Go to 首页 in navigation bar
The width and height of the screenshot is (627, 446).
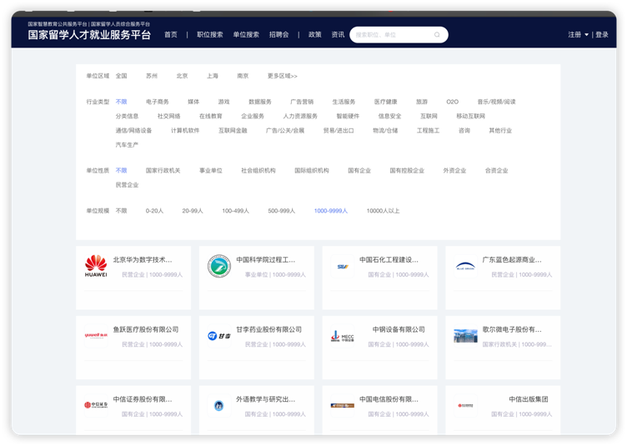(171, 35)
